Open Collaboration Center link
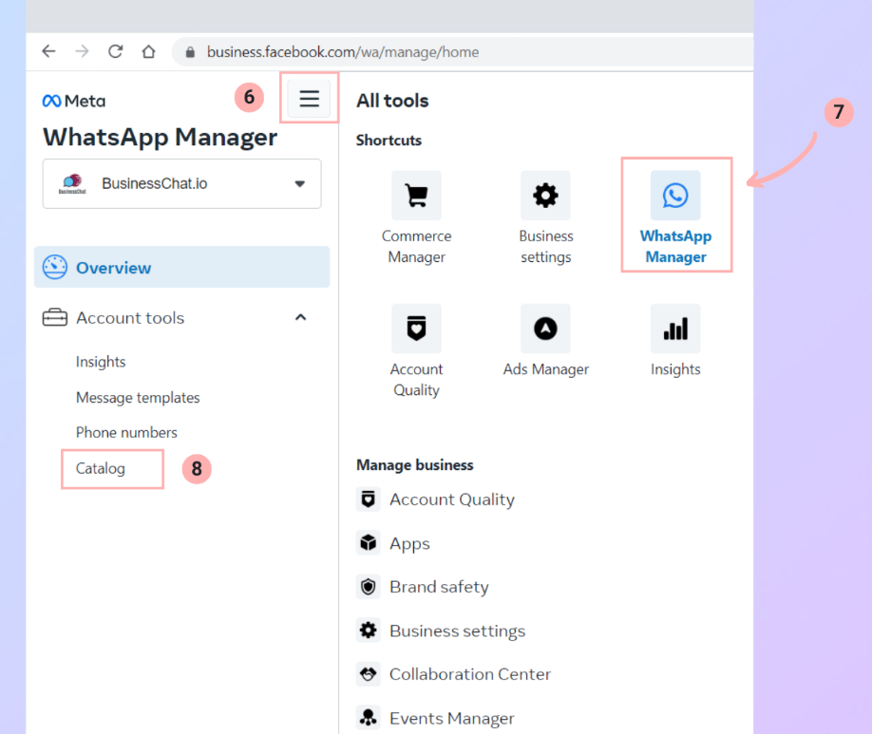 pos(470,674)
